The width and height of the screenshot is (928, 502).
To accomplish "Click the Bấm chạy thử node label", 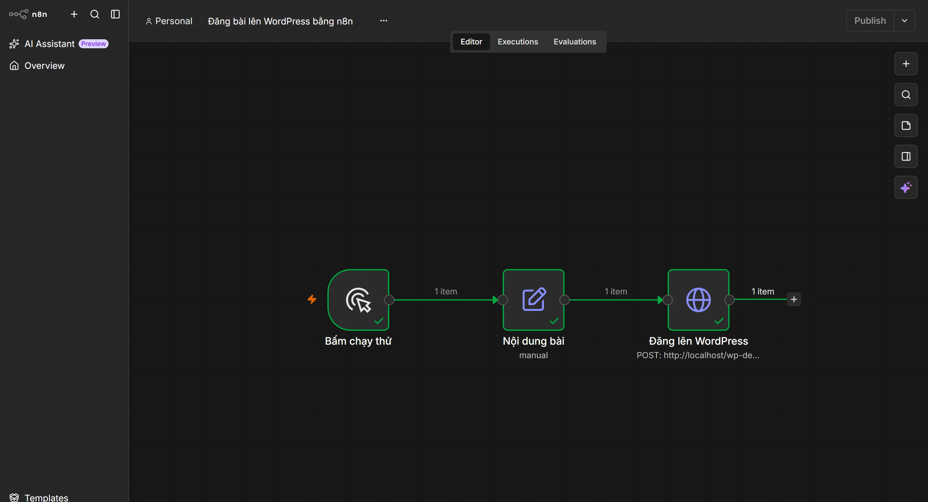I will click(x=358, y=341).
